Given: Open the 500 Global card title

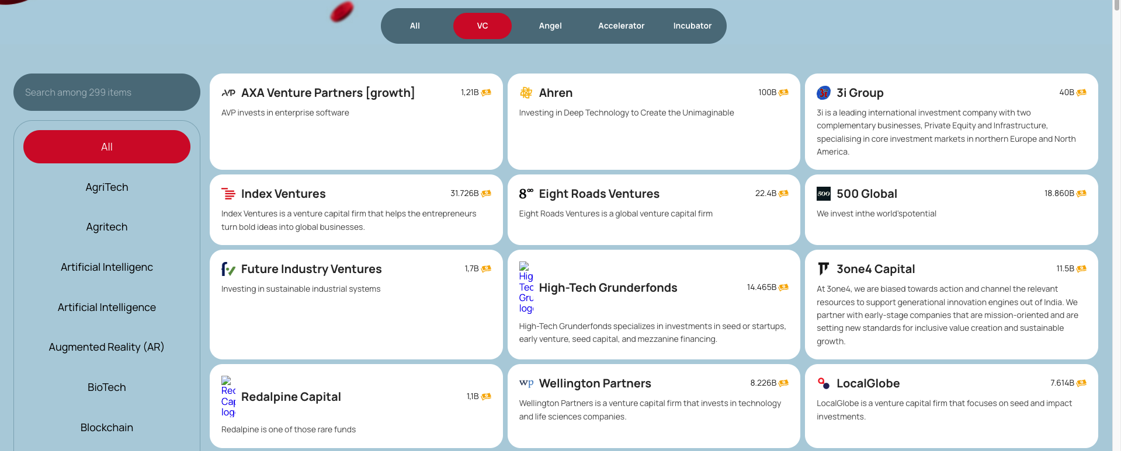Looking at the screenshot, I should point(867,194).
